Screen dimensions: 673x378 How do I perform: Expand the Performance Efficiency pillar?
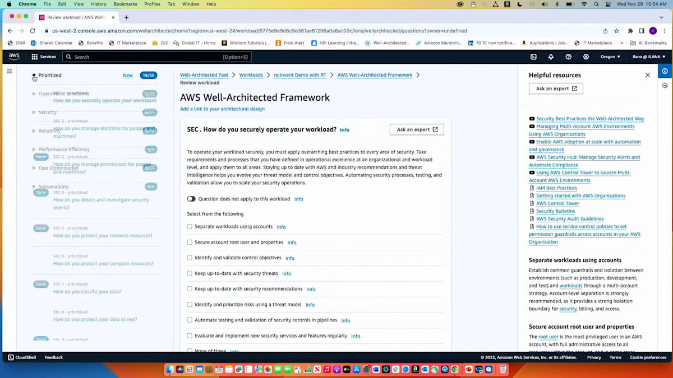(x=34, y=150)
